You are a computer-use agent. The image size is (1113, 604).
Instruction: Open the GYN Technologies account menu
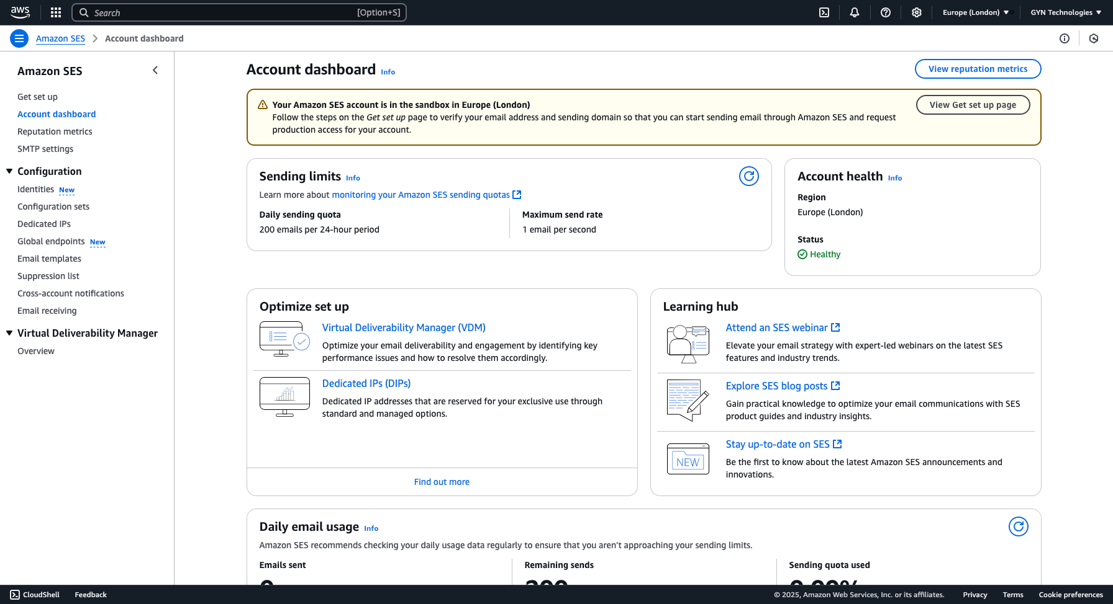click(1065, 12)
